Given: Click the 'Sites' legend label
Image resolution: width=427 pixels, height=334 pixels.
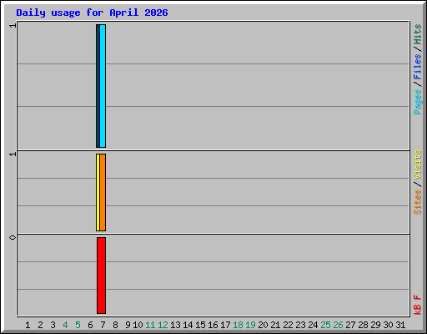Looking at the screenshot, I should tap(417, 202).
